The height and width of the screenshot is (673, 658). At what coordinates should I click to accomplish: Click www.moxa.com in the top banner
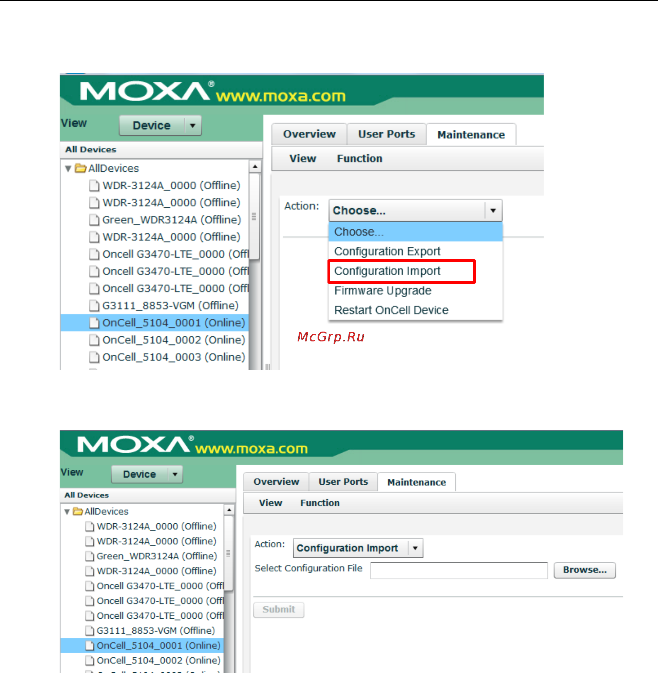click(x=281, y=96)
